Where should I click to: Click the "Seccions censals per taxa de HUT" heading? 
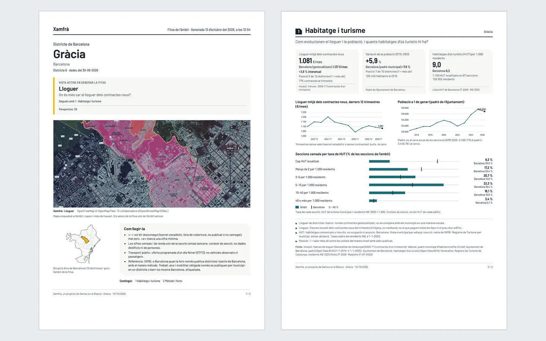tap(343, 154)
